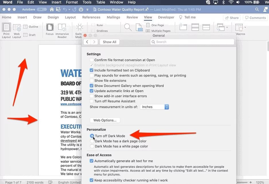Viewport: 269px width, 184px height.
Task: Enable Confirm file format conversion at Open
Action: coord(92,60)
